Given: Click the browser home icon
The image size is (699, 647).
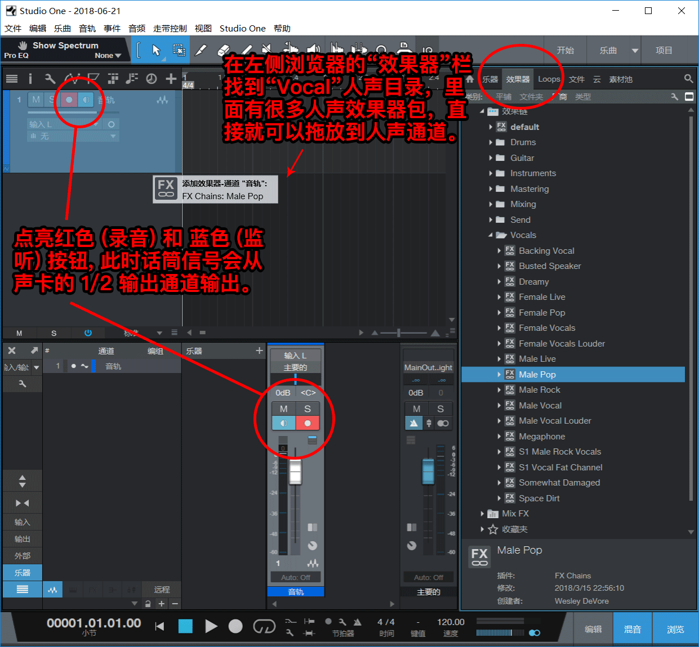Looking at the screenshot, I should pyautogui.click(x=470, y=79).
